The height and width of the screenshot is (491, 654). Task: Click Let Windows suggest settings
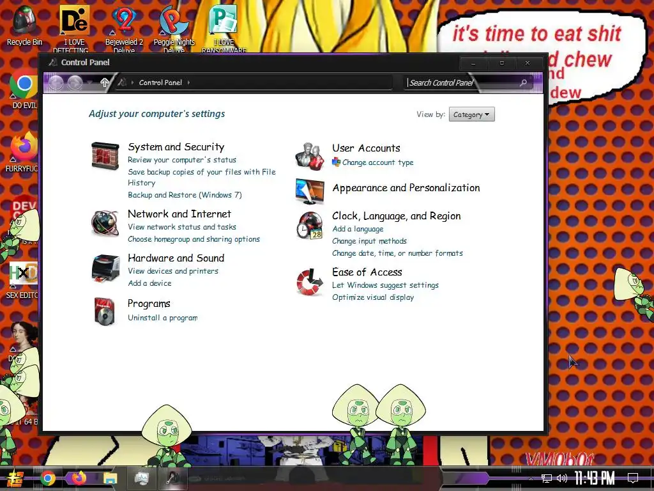click(x=385, y=285)
